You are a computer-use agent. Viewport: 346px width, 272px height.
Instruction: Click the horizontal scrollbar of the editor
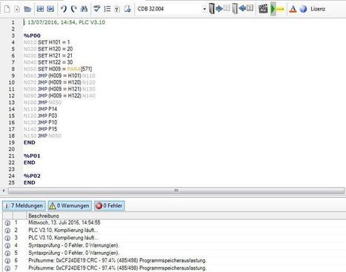pos(176,190)
